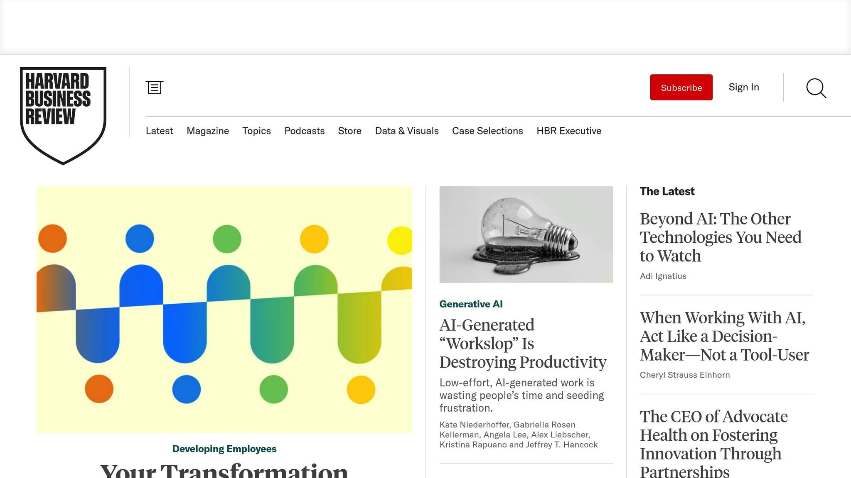Click the search magnifier icon
Image resolution: width=851 pixels, height=478 pixels.
816,88
